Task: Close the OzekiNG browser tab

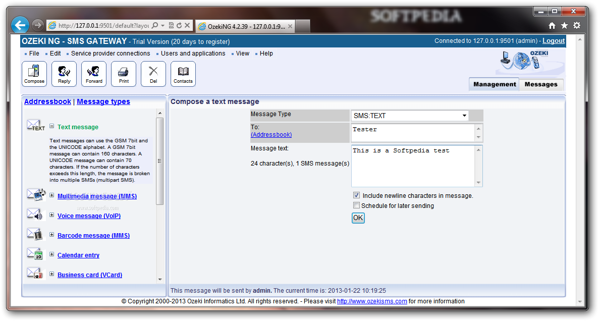Action: [290, 26]
